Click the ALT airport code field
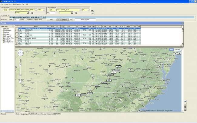The width and height of the screenshot is (197, 123). (x=53, y=13)
